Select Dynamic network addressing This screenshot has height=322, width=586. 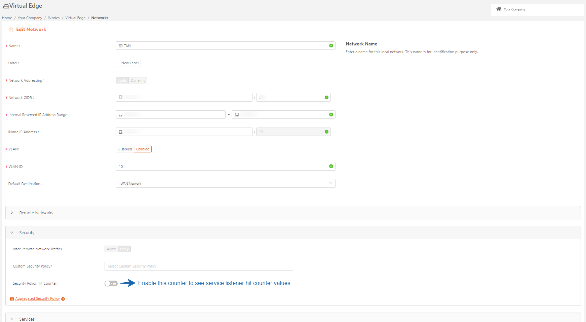(x=138, y=80)
